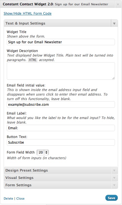
Task: Expand Visual Settings arrow icon
Action: pos(114,178)
